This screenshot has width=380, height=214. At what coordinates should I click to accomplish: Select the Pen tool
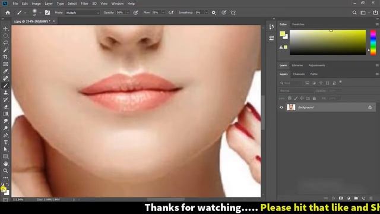coord(5,135)
